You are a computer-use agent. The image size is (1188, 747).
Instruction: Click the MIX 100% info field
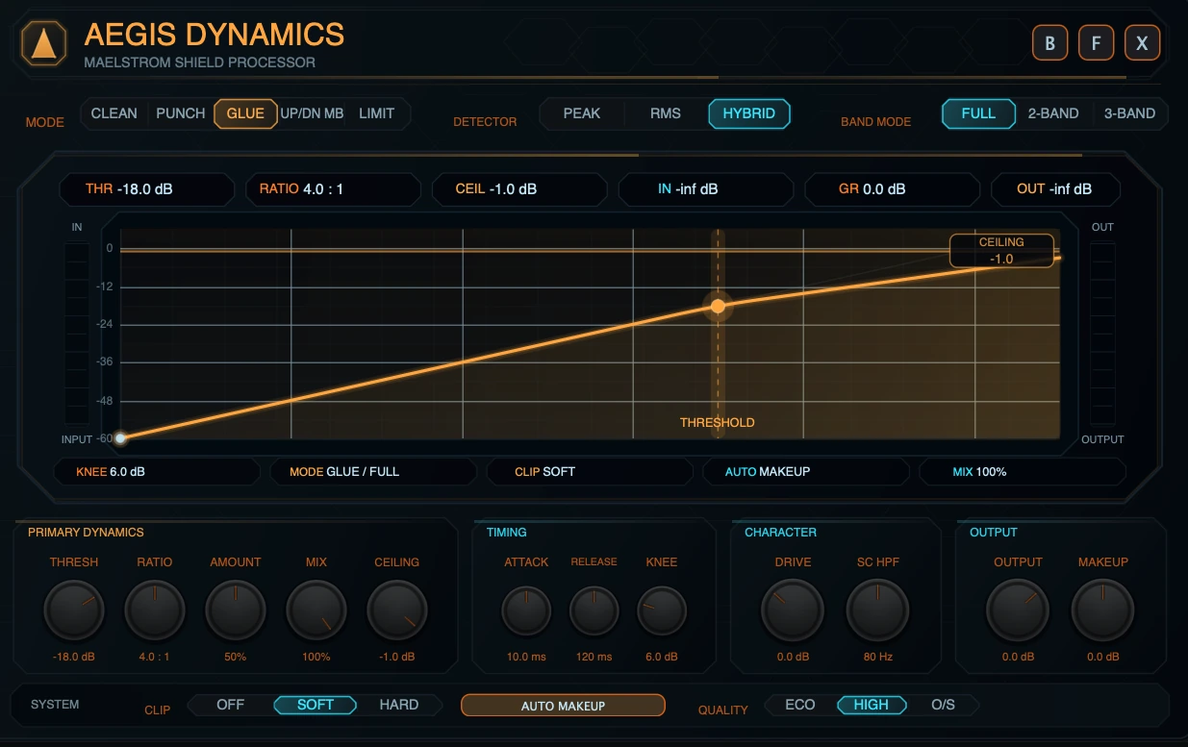pyautogui.click(x=1023, y=472)
